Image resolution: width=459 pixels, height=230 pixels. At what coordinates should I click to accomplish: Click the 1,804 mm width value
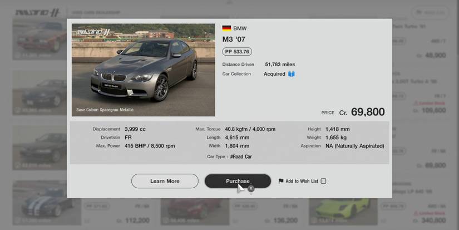point(237,145)
